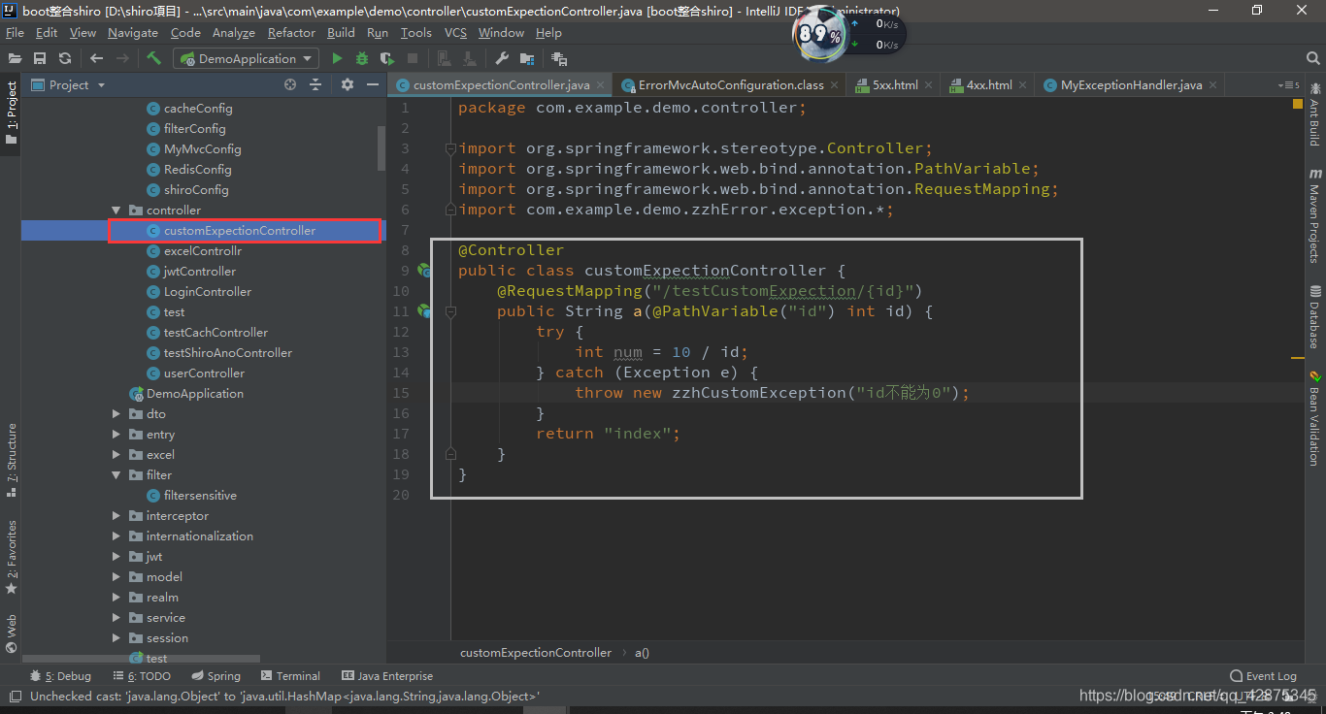Click the Project tree scrollbar
Viewport: 1326px width, 714px height.
point(381,147)
